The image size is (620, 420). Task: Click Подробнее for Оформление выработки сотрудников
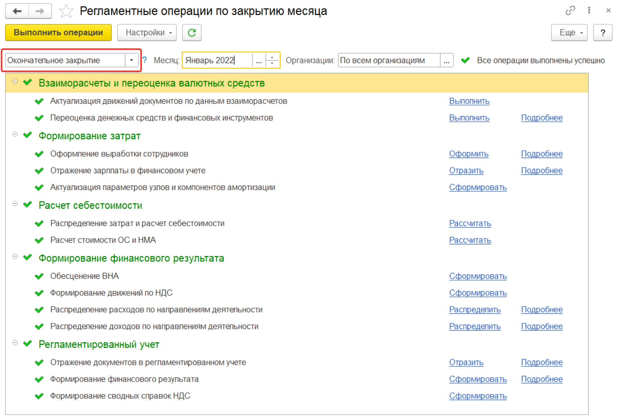pyautogui.click(x=541, y=154)
